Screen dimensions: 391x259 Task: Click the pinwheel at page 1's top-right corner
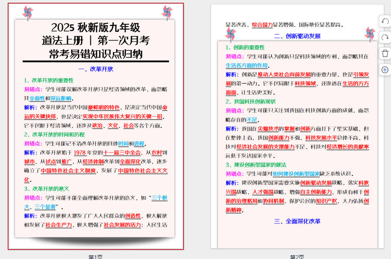[167, 12]
